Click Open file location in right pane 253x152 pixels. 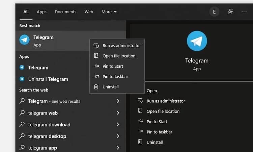click(x=163, y=111)
